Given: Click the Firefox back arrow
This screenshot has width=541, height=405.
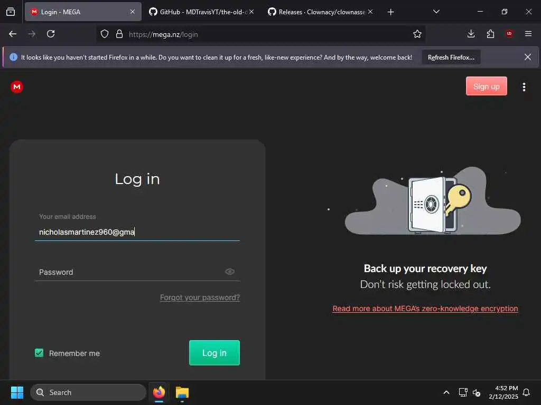Looking at the screenshot, I should [x=13, y=34].
